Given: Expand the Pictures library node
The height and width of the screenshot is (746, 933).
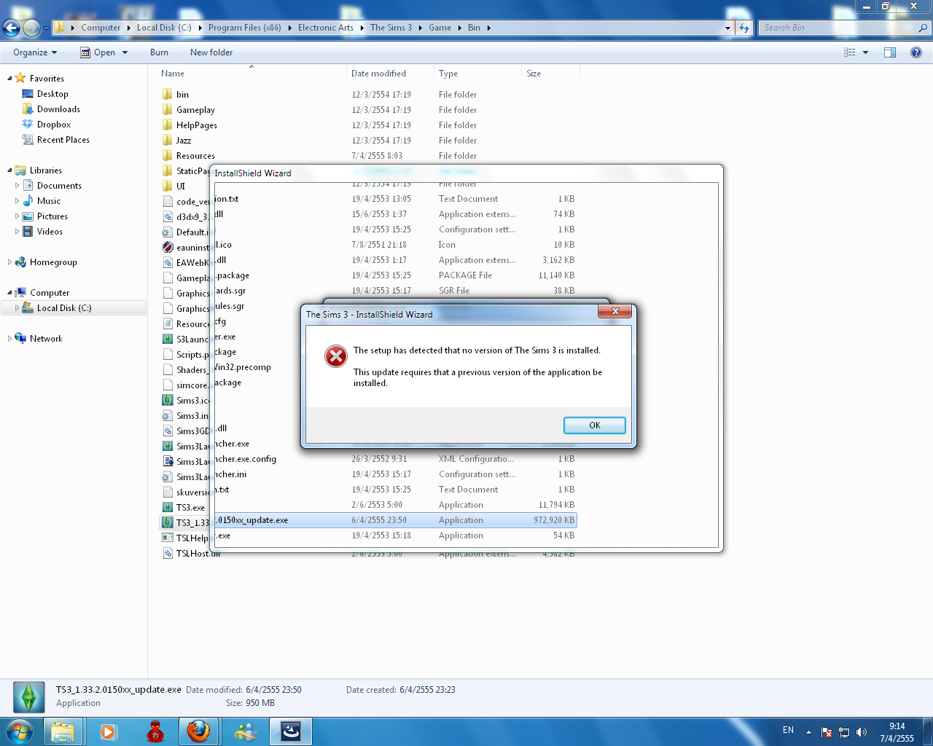Looking at the screenshot, I should [17, 216].
